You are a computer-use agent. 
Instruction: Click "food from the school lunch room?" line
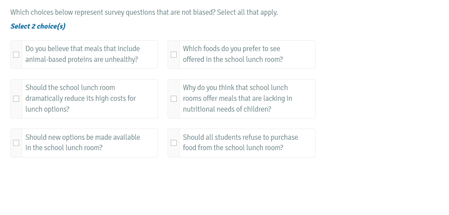point(233,148)
